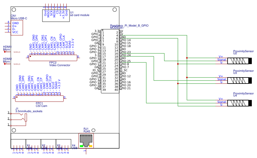Select the Raspberry Pi GPIO header body
Screen dimensions: 257x158
click(x=110, y=61)
